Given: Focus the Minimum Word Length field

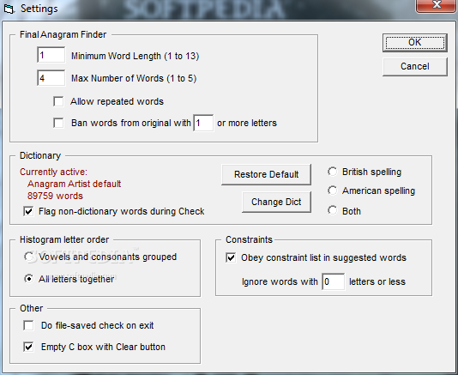Looking at the screenshot, I should click(x=51, y=55).
